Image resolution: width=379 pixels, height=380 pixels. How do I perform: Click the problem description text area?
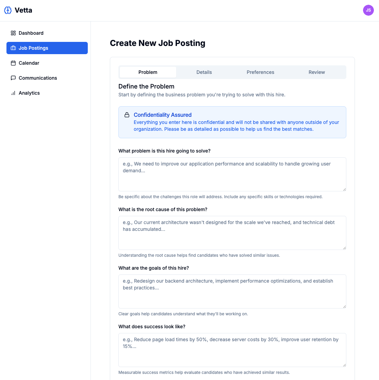232,174
